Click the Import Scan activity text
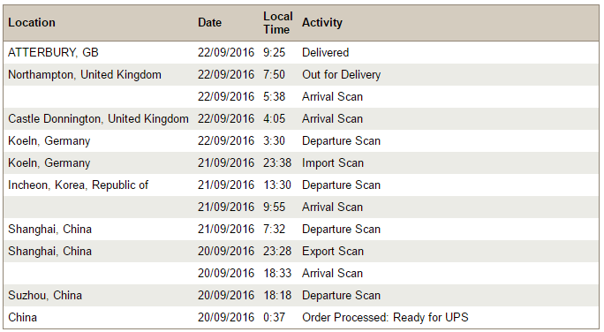The image size is (604, 332). point(333,163)
